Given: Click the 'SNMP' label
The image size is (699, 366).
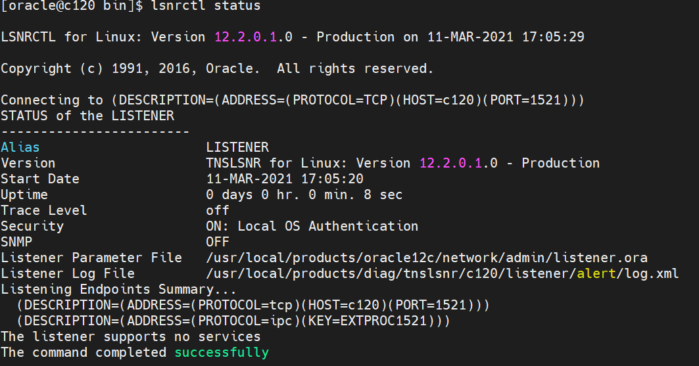Looking at the screenshot, I should (x=16, y=242).
